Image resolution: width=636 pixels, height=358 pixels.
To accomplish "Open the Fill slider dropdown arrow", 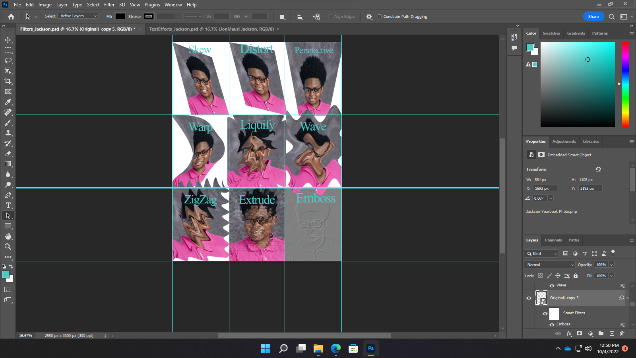I will coord(611,276).
